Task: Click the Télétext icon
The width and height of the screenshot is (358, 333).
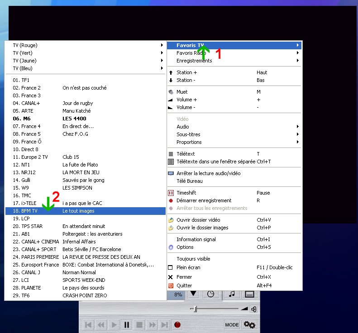Action: pos(171,154)
